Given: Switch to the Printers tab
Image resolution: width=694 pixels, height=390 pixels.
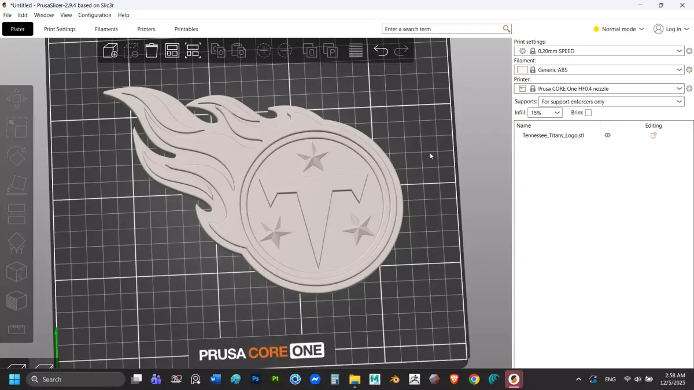Looking at the screenshot, I should click(x=146, y=29).
